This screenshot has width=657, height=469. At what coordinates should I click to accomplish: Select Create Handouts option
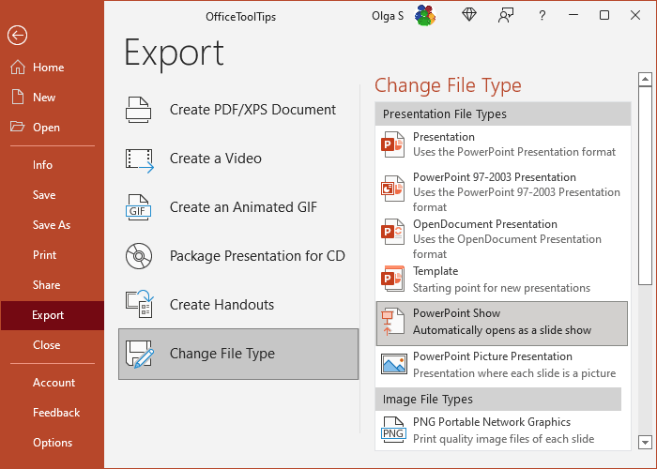[x=238, y=305]
